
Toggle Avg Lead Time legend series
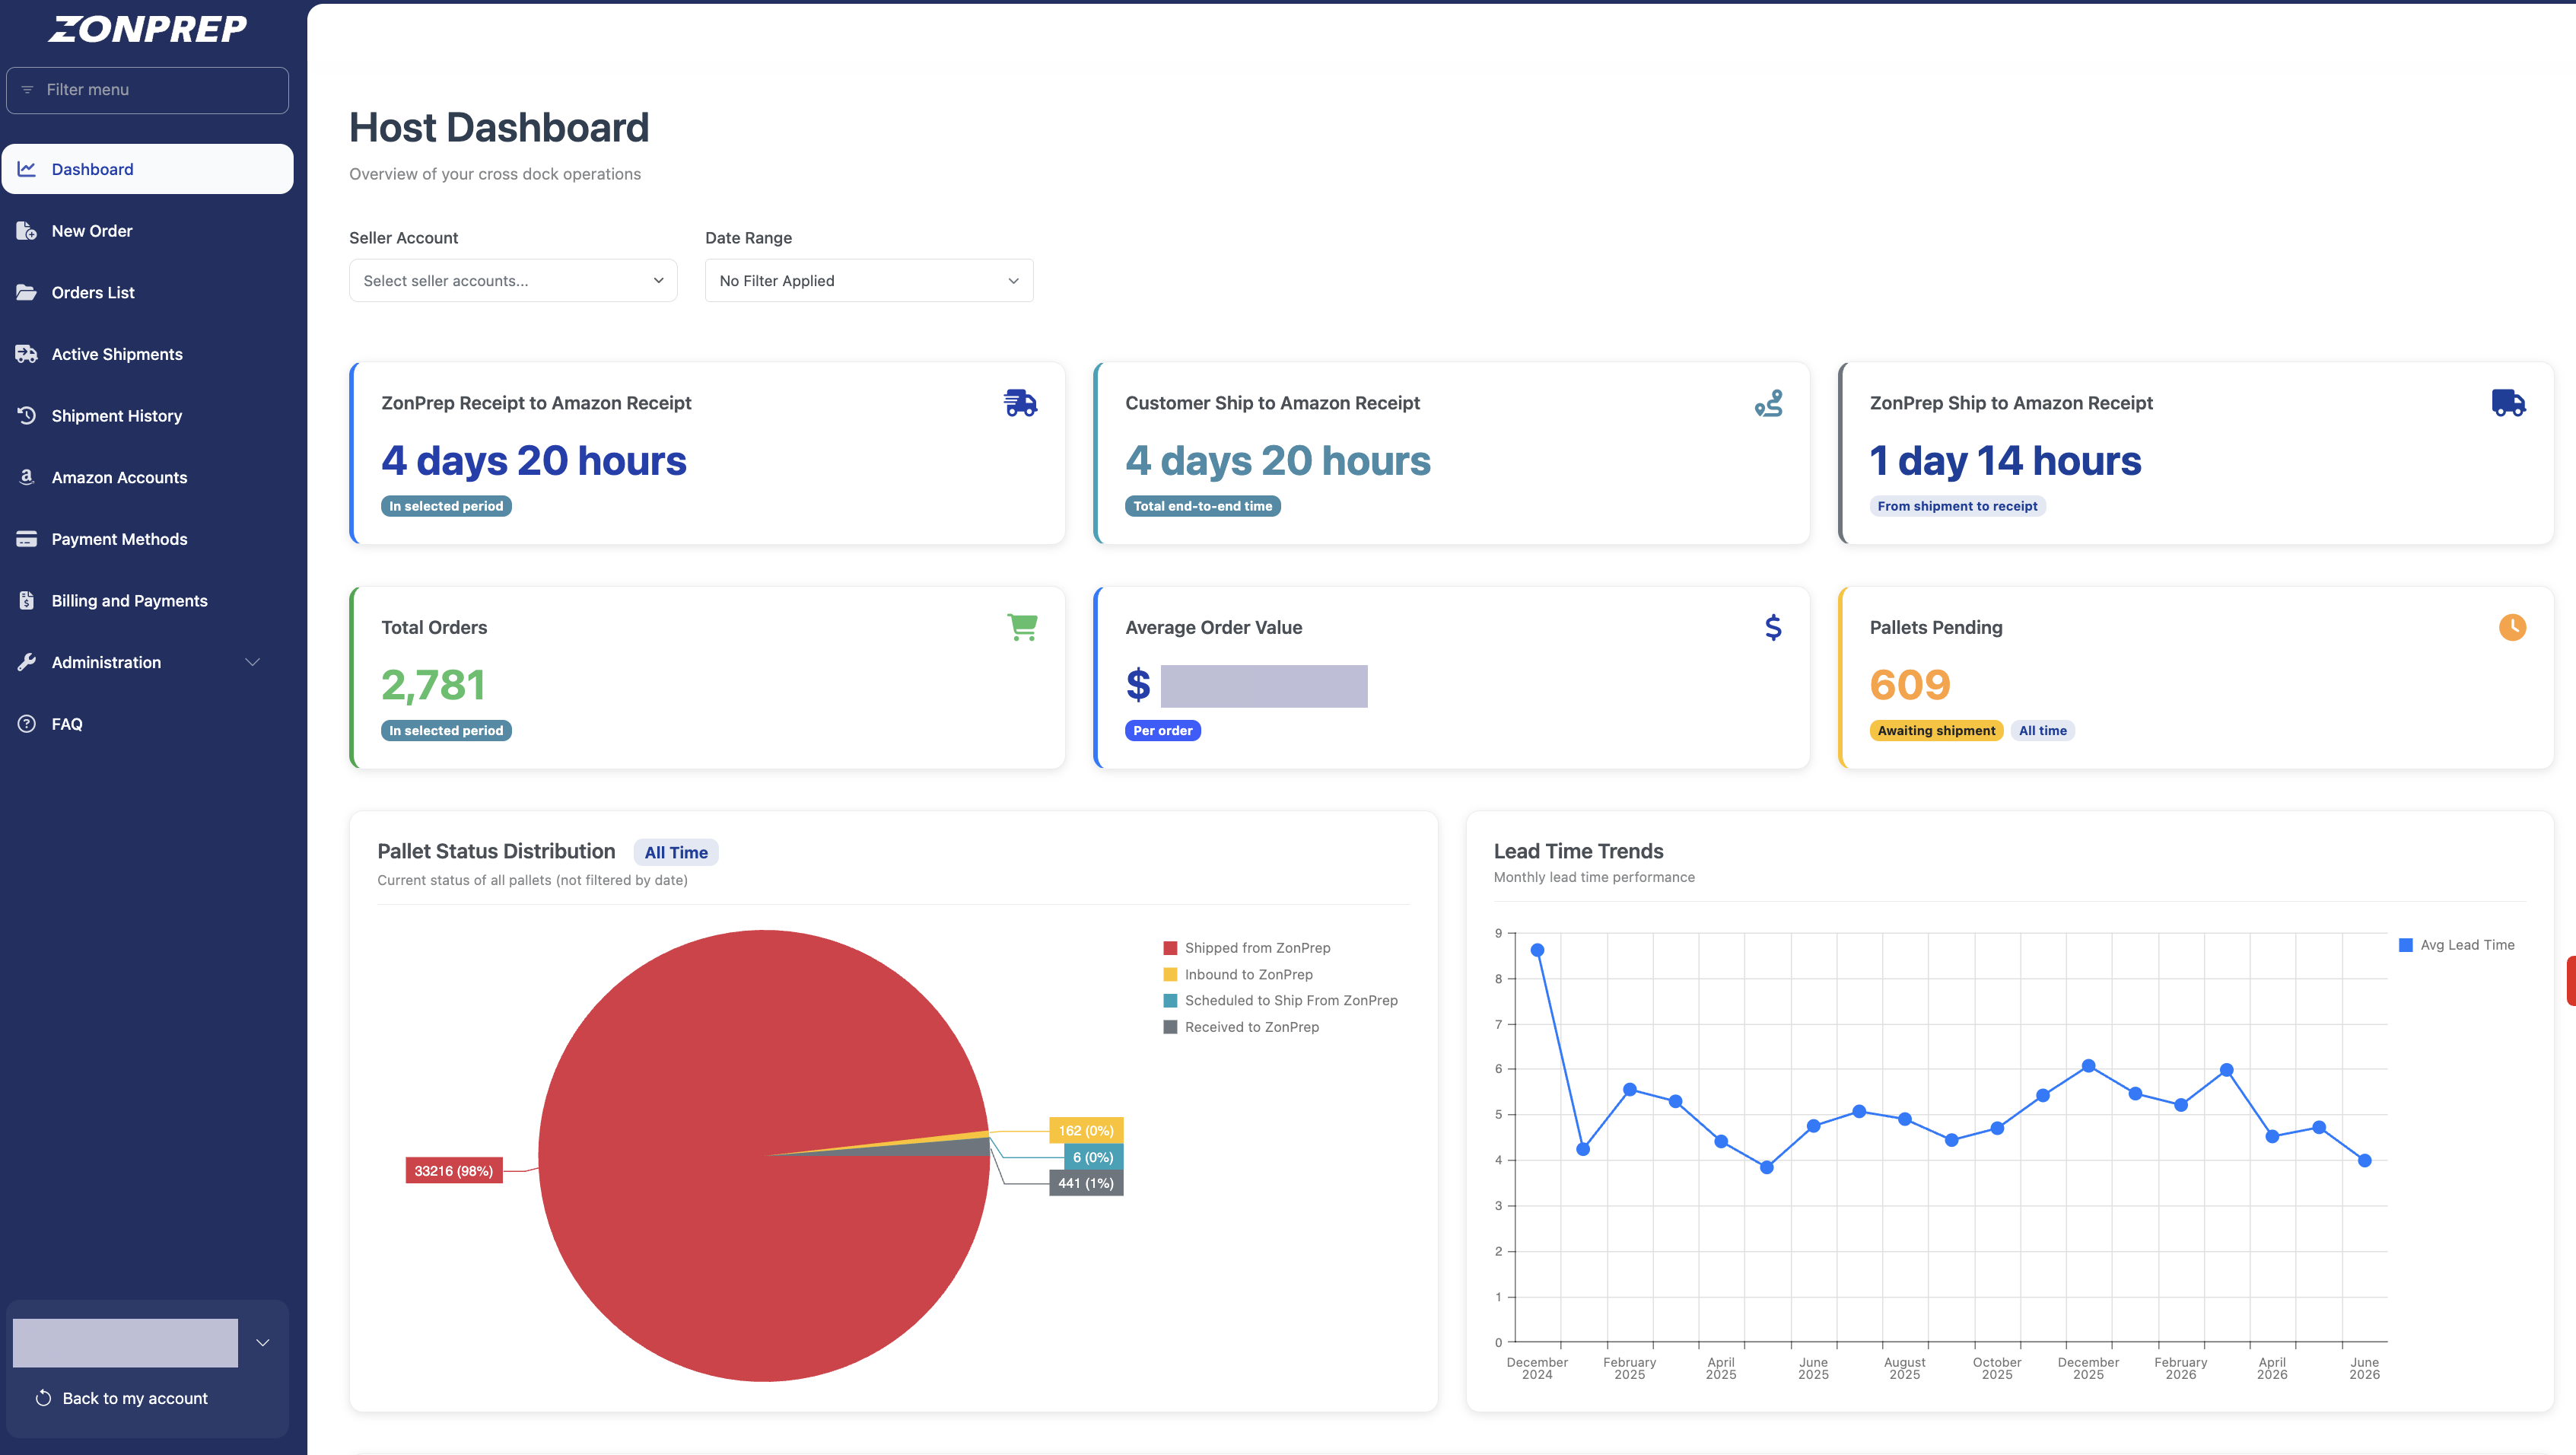point(2457,945)
